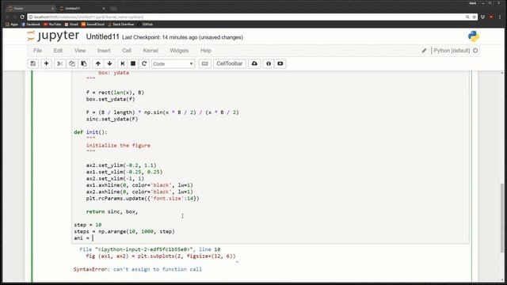This screenshot has height=285, width=507.
Task: Click the 'box.set_ydata(f)' code line
Action: pos(110,99)
